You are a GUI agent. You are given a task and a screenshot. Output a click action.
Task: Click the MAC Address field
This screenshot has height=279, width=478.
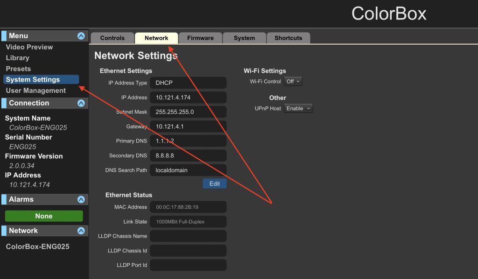click(x=188, y=207)
